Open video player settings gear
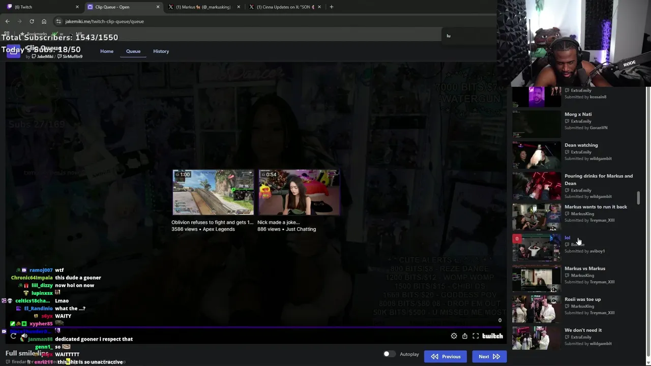Viewport: 651px width, 366px height. tap(454, 336)
